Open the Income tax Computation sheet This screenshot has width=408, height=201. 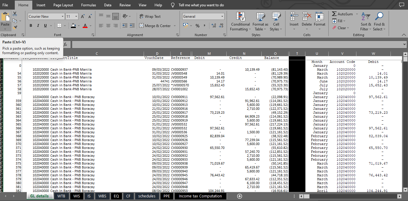point(200,196)
